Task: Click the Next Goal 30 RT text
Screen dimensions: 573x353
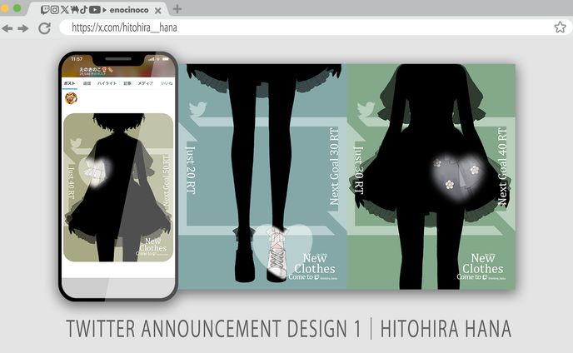Action: pyautogui.click(x=334, y=167)
